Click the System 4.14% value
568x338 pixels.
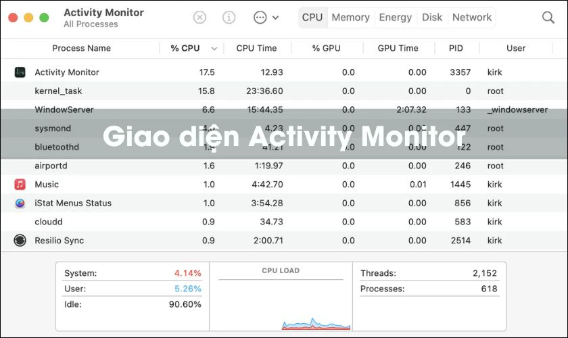pyautogui.click(x=188, y=273)
